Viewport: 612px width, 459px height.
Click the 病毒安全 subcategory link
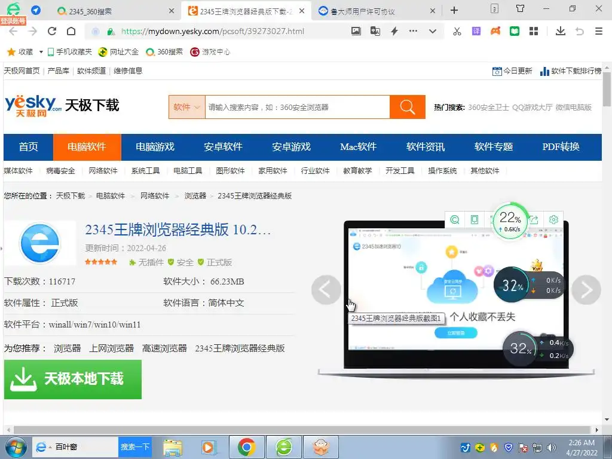coord(60,171)
